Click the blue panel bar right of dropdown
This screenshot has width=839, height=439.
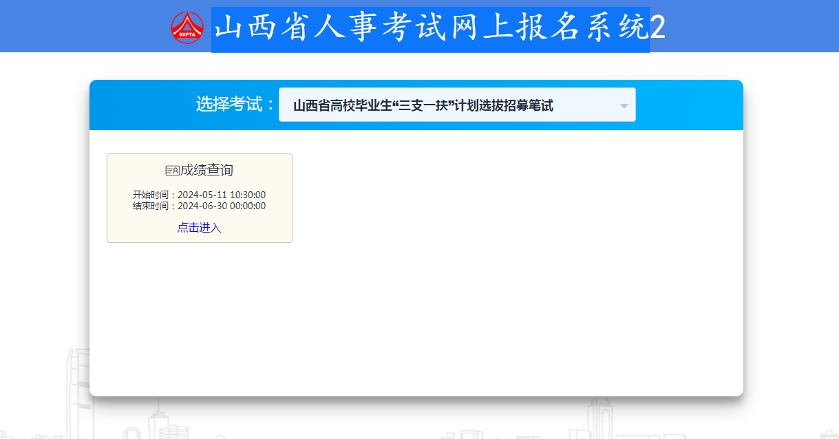click(x=688, y=105)
